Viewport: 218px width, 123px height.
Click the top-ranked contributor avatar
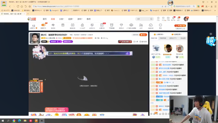pyautogui.click(x=168, y=48)
